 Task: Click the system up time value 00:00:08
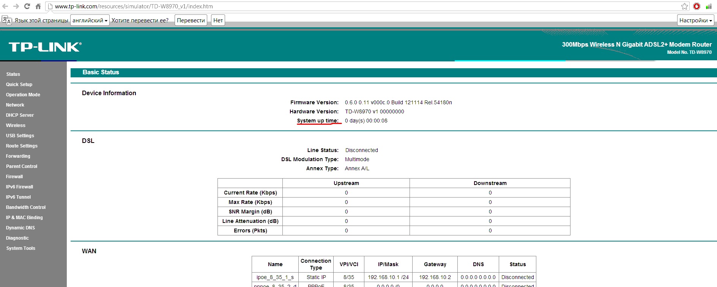(x=366, y=121)
